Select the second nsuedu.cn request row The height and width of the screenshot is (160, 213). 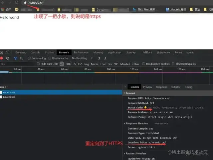(61, 97)
